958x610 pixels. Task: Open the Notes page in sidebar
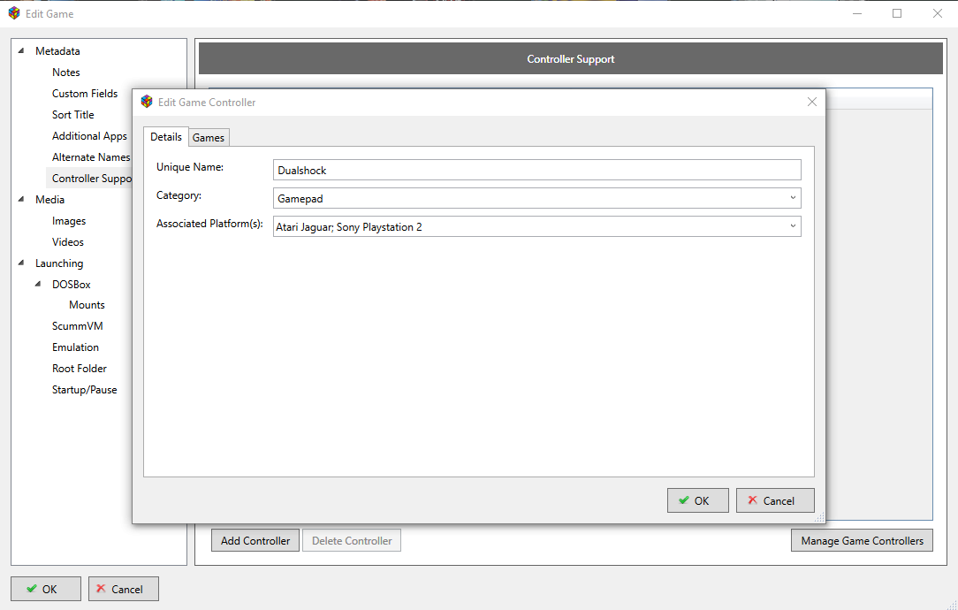[x=66, y=72]
